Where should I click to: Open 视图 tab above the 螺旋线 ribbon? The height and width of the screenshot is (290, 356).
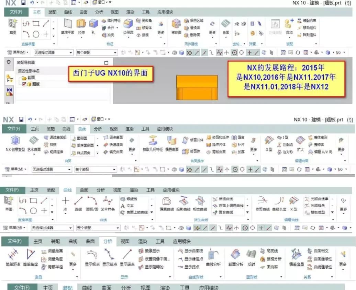coord(118,190)
